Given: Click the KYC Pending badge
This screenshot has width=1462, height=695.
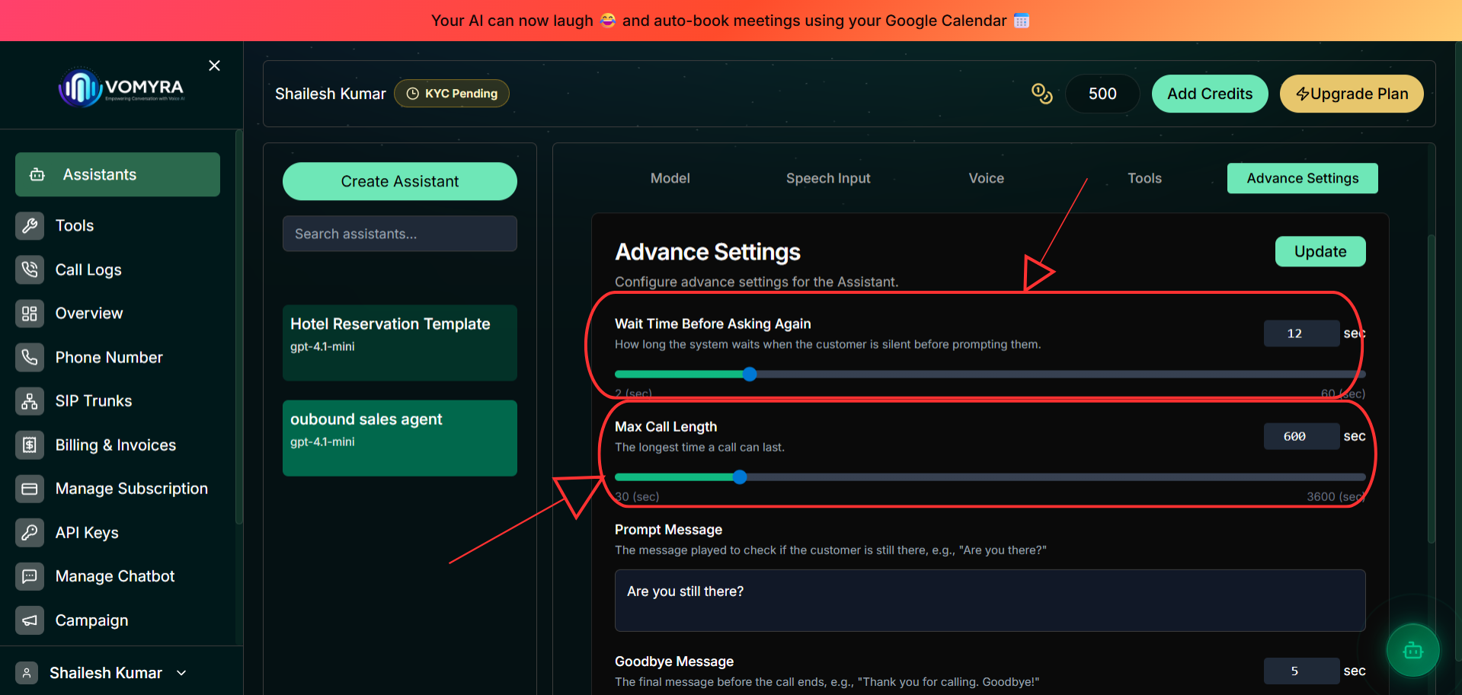Looking at the screenshot, I should (x=452, y=94).
